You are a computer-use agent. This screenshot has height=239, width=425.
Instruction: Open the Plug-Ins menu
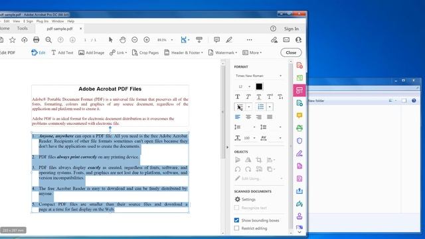pos(42,21)
